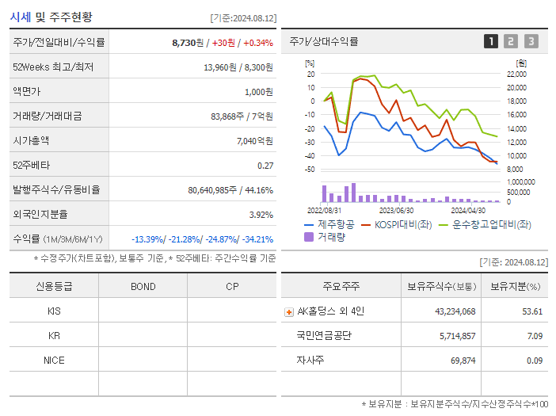556x416 pixels.
Task: Click the blue 제주항공 legend line marker
Action: coord(309,225)
